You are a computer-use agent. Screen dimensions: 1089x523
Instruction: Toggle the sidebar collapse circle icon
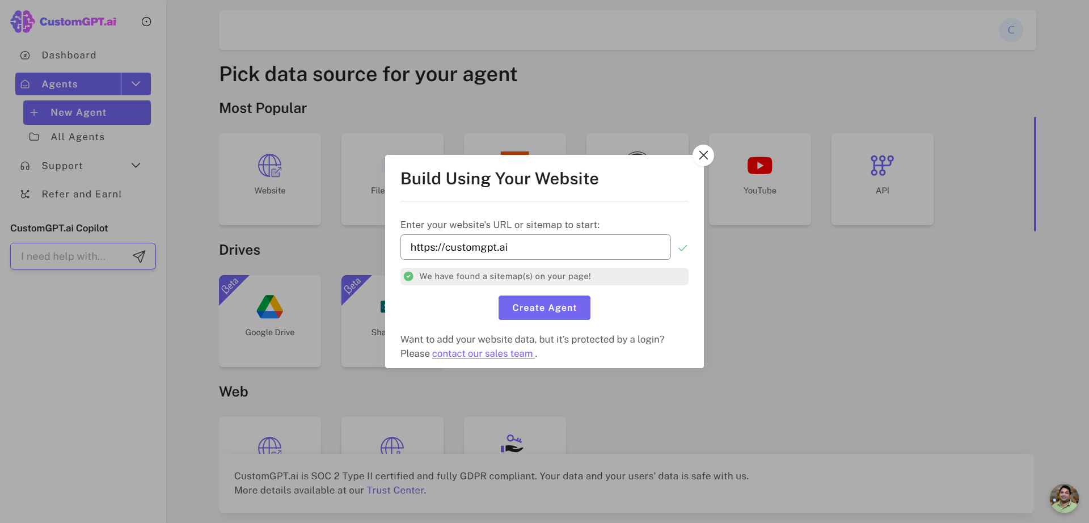pyautogui.click(x=146, y=22)
